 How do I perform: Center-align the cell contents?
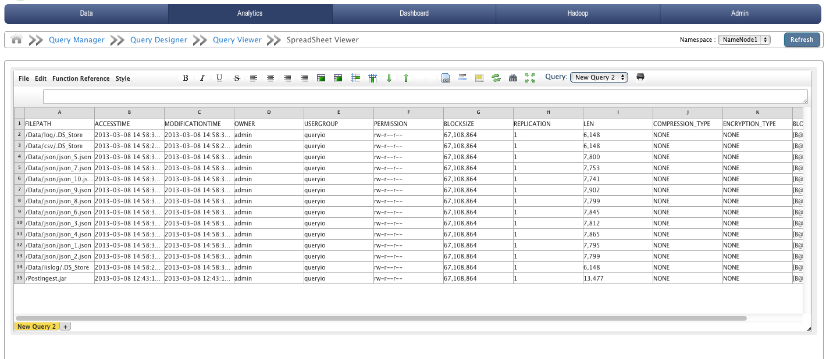tap(270, 78)
